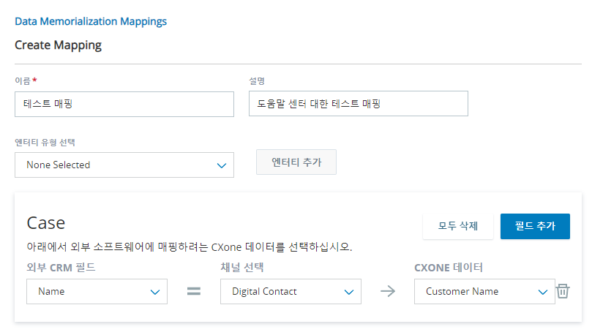This screenshot has height=335, width=592.
Task: Open Data Memorialization Mappings breadcrumb link
Action: [91, 21]
